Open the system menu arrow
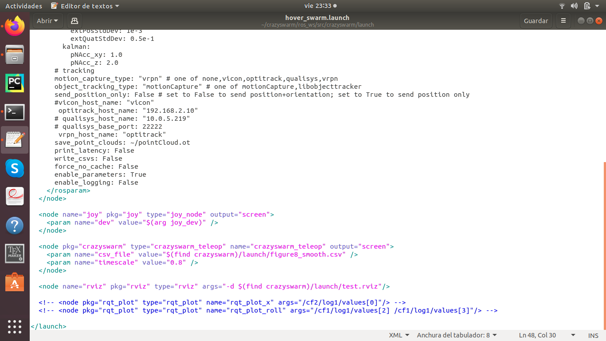This screenshot has height=341, width=606. (x=598, y=6)
